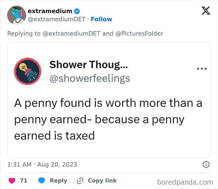Click the 71 likes count

pyautogui.click(x=24, y=181)
